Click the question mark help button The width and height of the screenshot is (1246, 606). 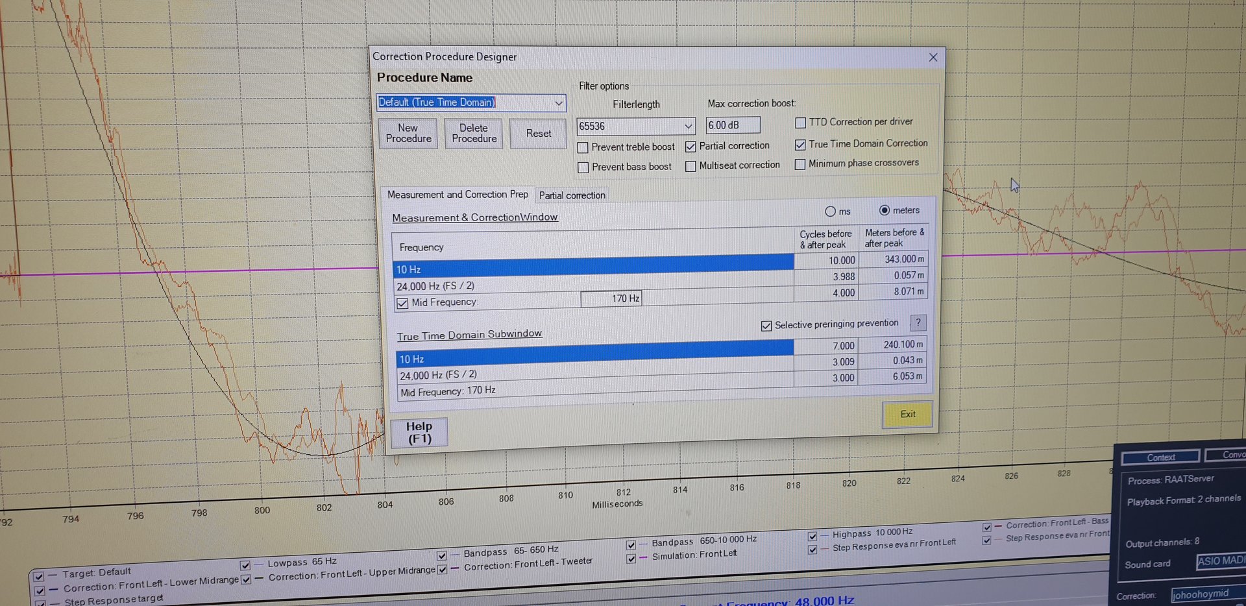tap(918, 322)
